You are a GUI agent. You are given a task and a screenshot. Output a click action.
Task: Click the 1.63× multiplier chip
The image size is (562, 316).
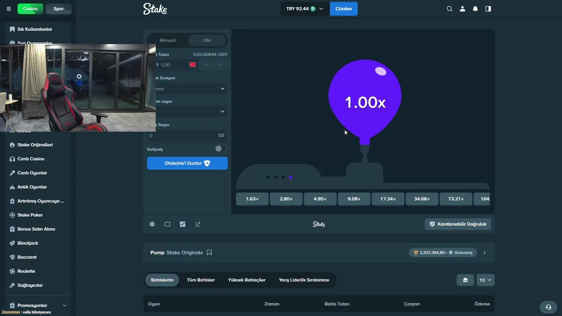coord(252,199)
